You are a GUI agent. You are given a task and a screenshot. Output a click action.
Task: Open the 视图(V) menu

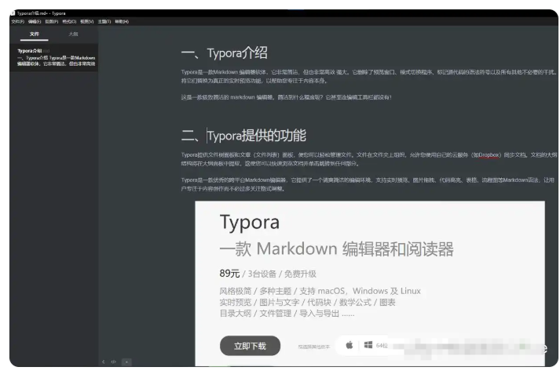[x=86, y=22]
